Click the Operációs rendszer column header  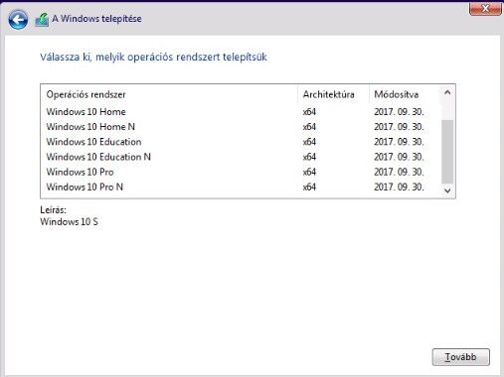click(x=169, y=94)
